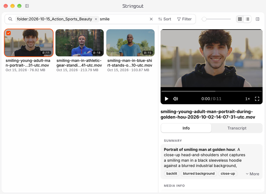266x194 pixels.
Task: Click the summary description text
Action: [205, 157]
